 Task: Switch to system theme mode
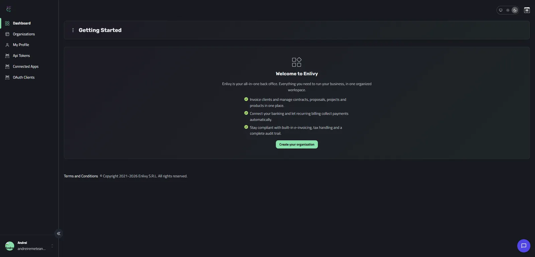coord(501,10)
